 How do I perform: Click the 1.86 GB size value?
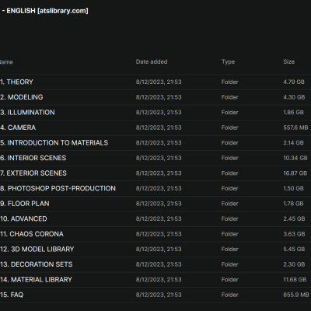click(x=293, y=112)
